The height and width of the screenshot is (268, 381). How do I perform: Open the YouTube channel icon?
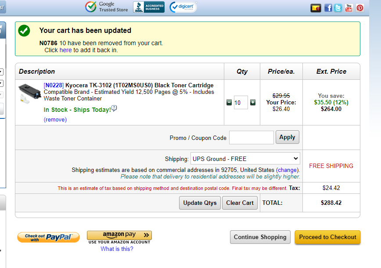pos(349,8)
